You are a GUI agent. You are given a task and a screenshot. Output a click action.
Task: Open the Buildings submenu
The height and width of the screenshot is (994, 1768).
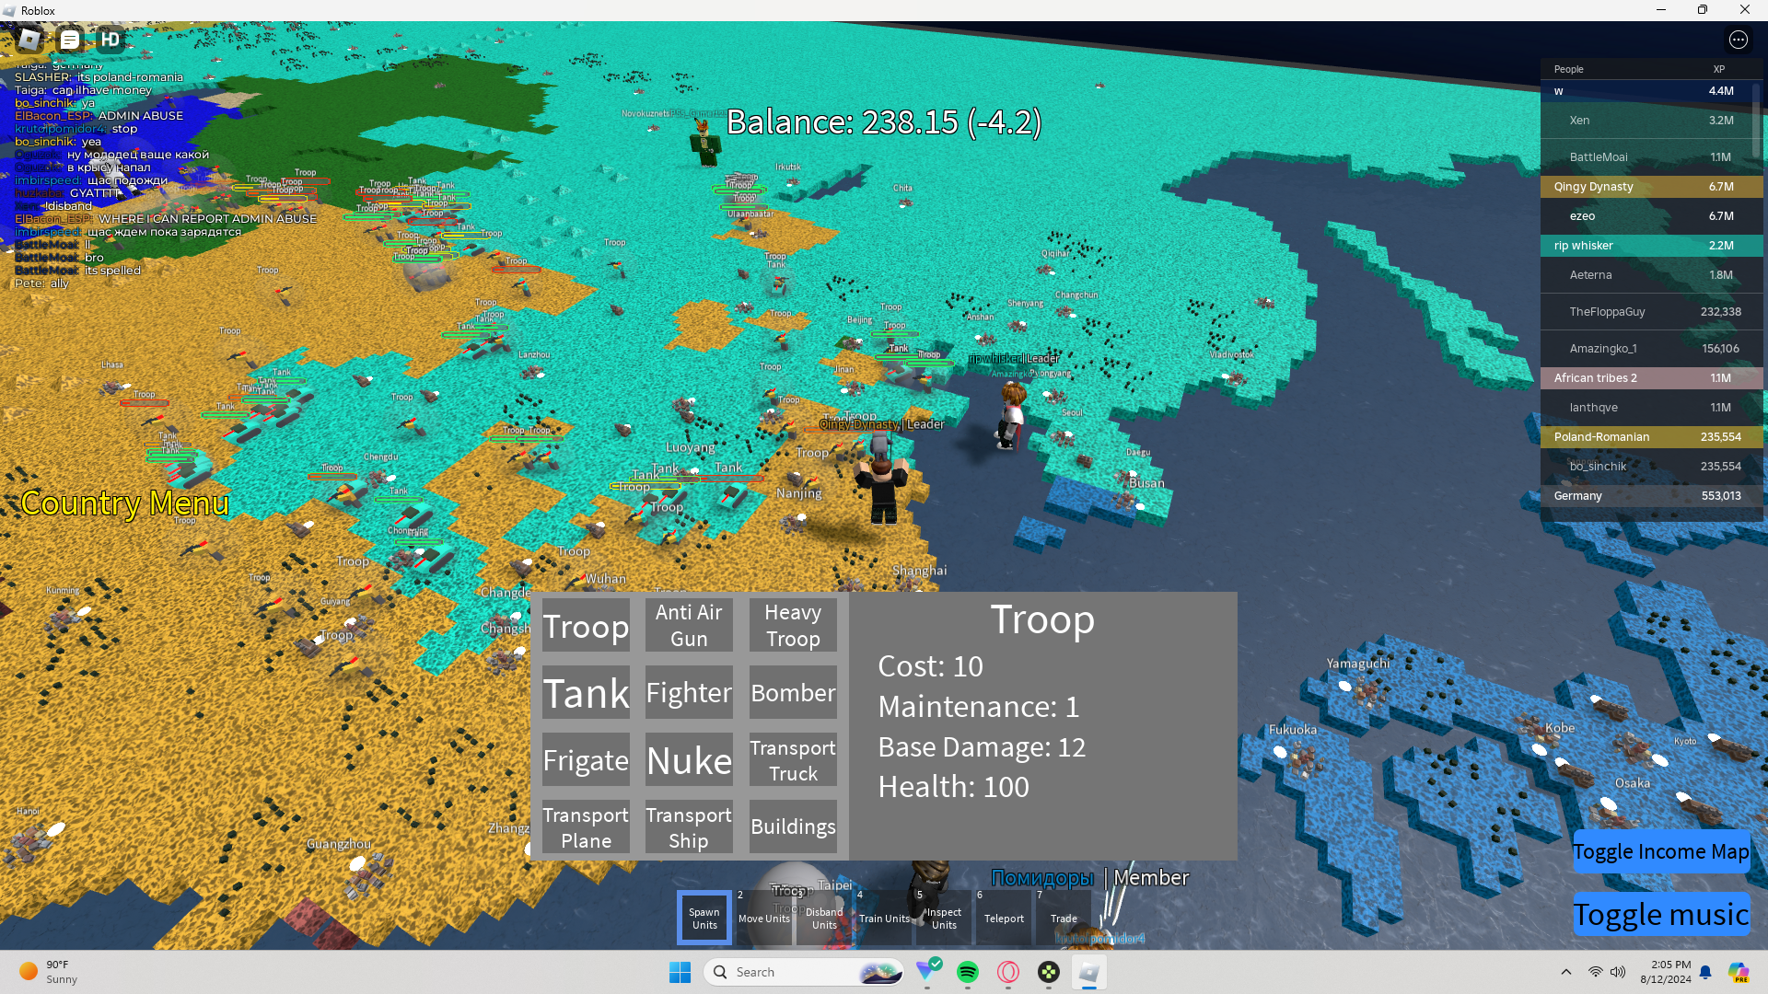pyautogui.click(x=793, y=826)
